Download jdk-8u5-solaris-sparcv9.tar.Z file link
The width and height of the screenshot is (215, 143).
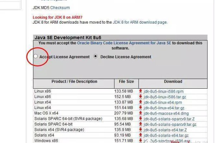click(x=169, y=119)
